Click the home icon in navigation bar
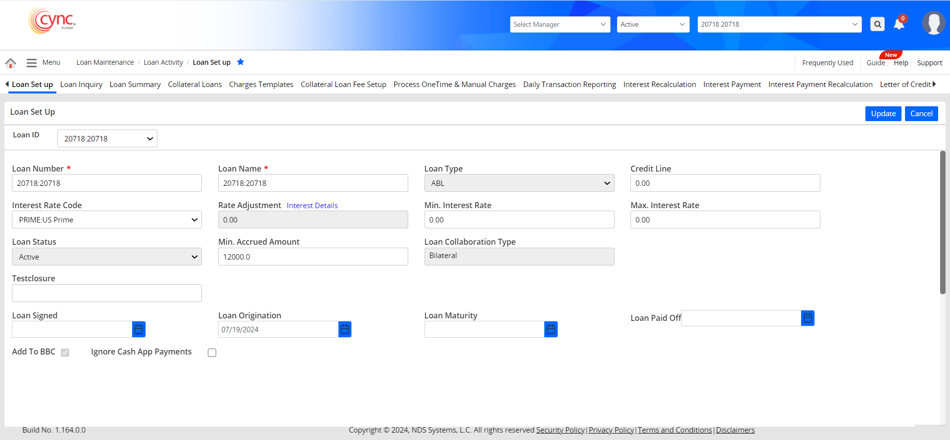This screenshot has height=440, width=950. [10, 63]
